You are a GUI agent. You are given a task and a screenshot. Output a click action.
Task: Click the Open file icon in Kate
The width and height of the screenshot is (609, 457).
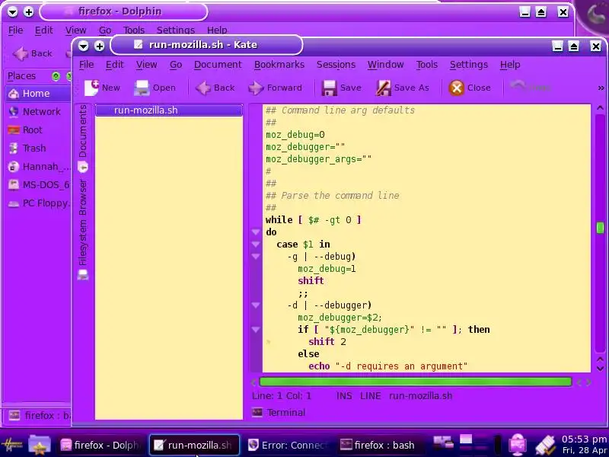click(142, 88)
